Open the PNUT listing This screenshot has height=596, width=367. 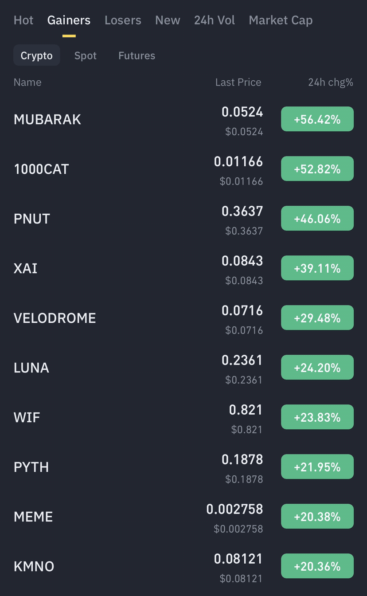pyautogui.click(x=183, y=219)
